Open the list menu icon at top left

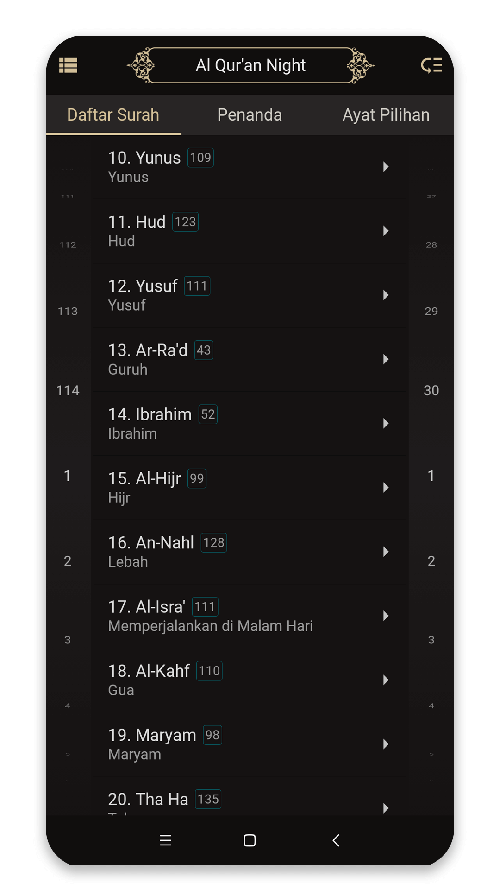pos(68,65)
